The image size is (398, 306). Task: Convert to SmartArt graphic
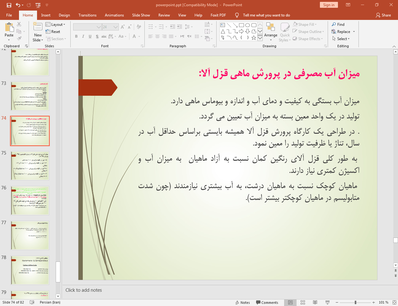[x=208, y=39]
